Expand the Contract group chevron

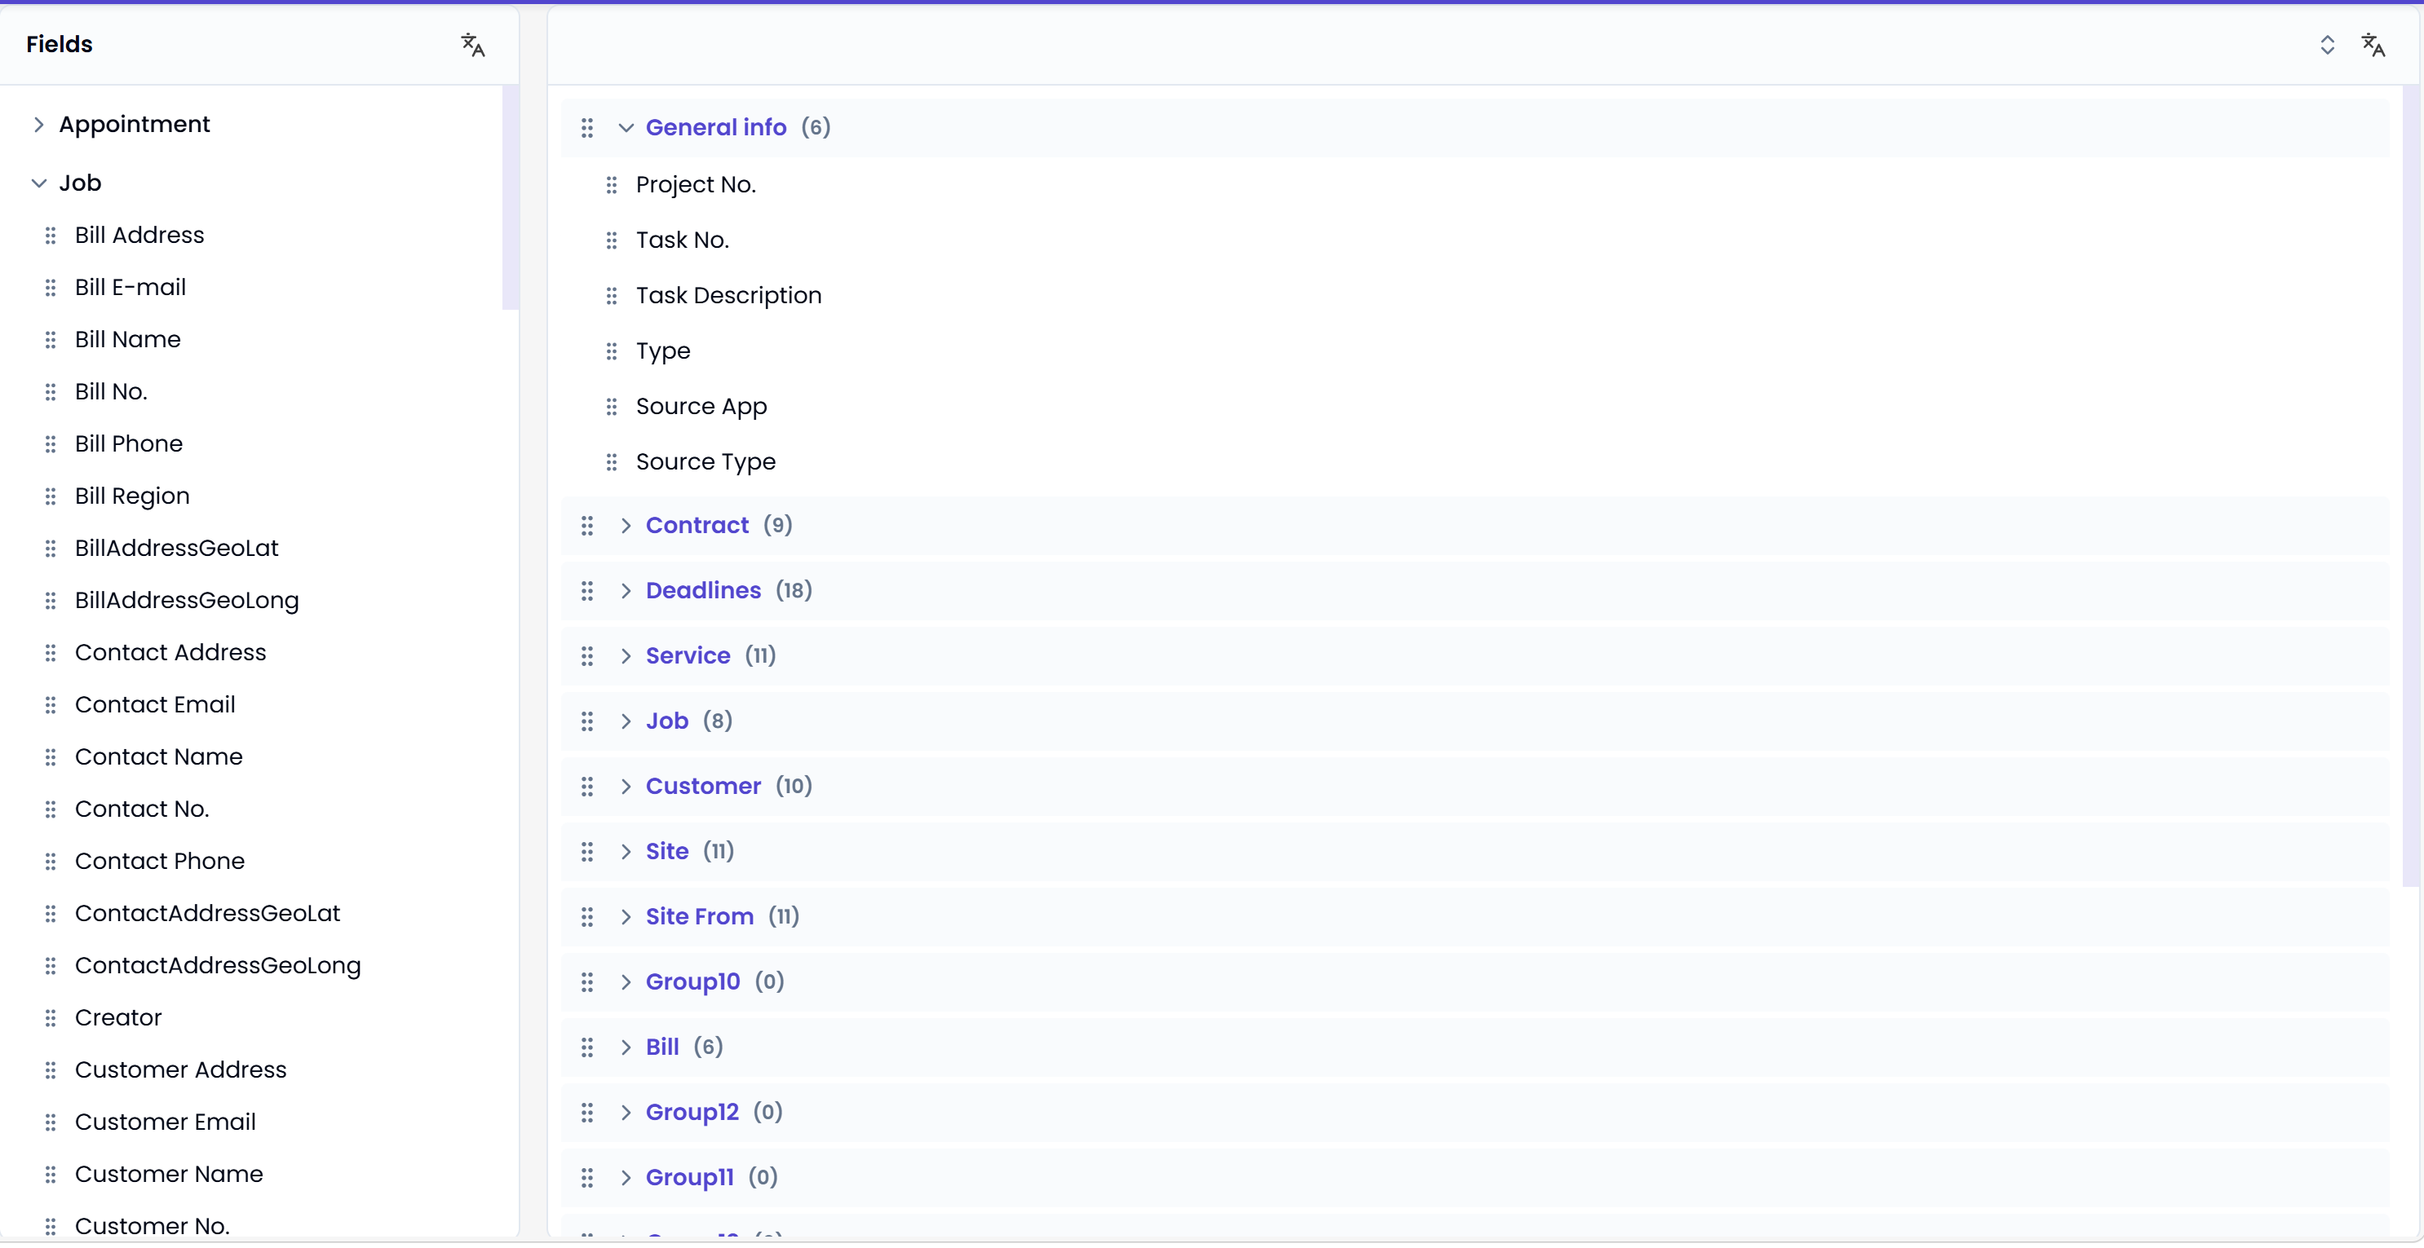coord(626,526)
